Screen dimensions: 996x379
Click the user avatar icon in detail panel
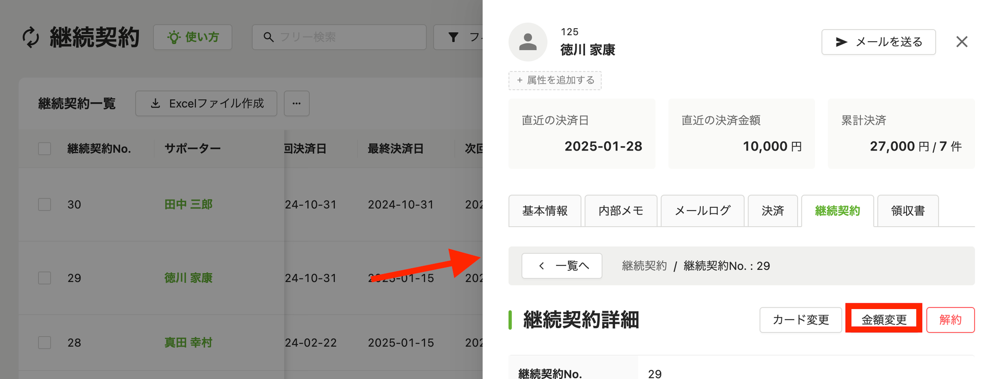tap(528, 42)
